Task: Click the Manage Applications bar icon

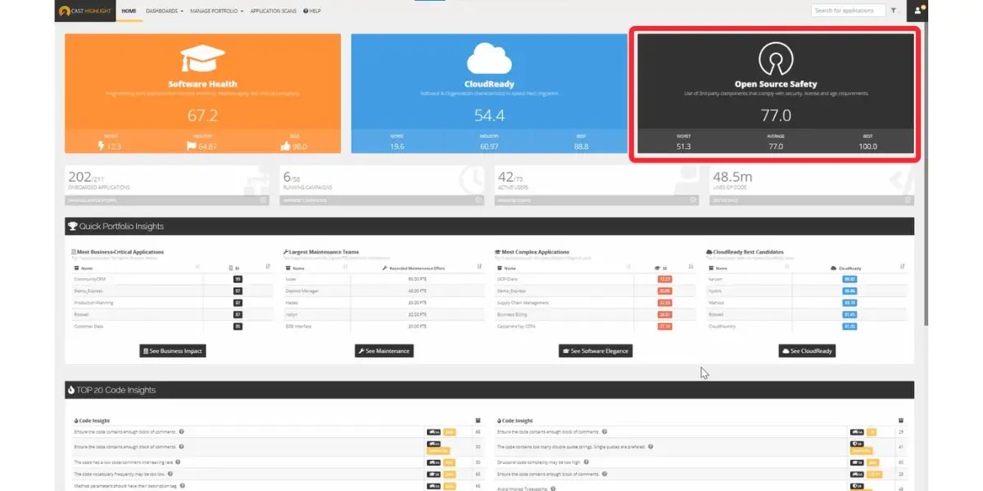Action: click(263, 200)
